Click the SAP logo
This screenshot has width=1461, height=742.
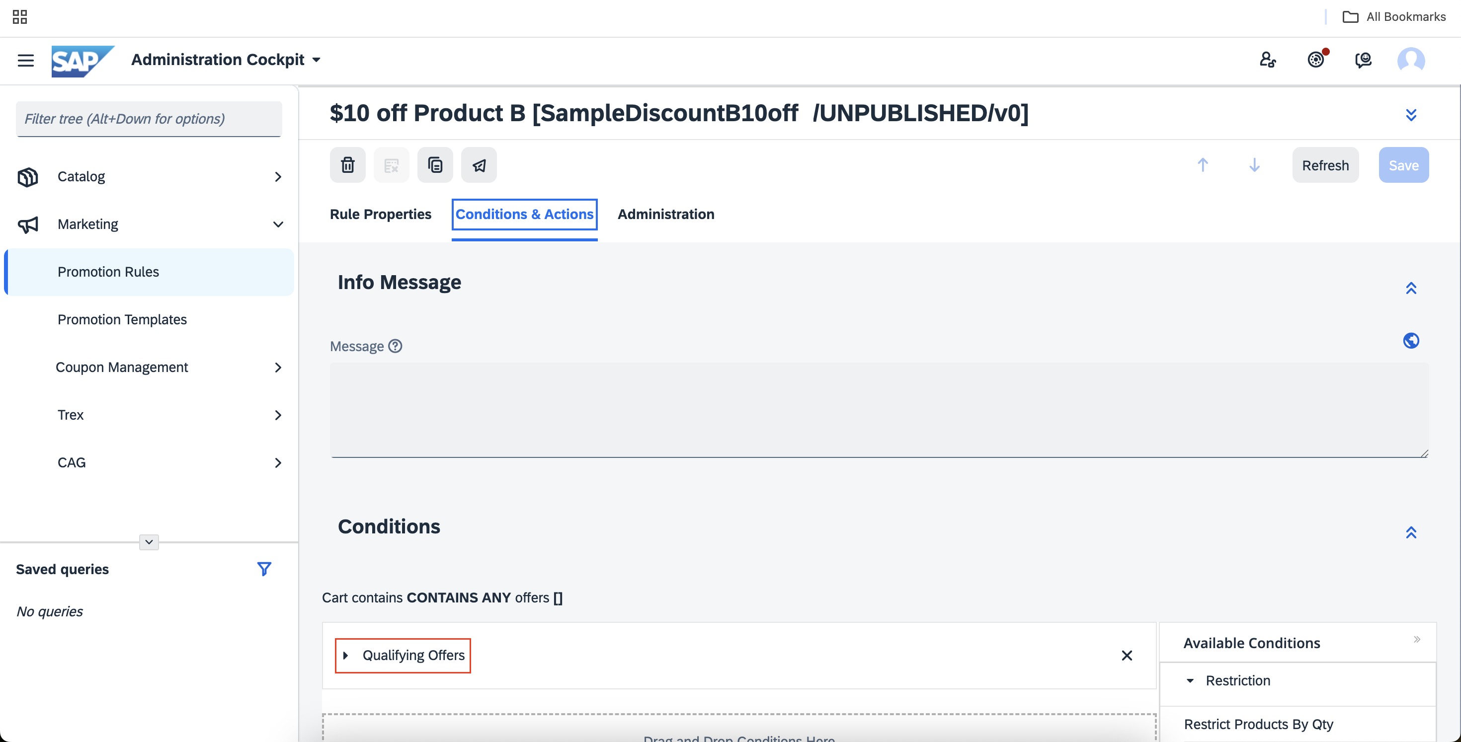pos(83,61)
